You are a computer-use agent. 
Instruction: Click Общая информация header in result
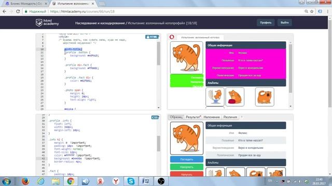pyautogui.click(x=245, y=45)
